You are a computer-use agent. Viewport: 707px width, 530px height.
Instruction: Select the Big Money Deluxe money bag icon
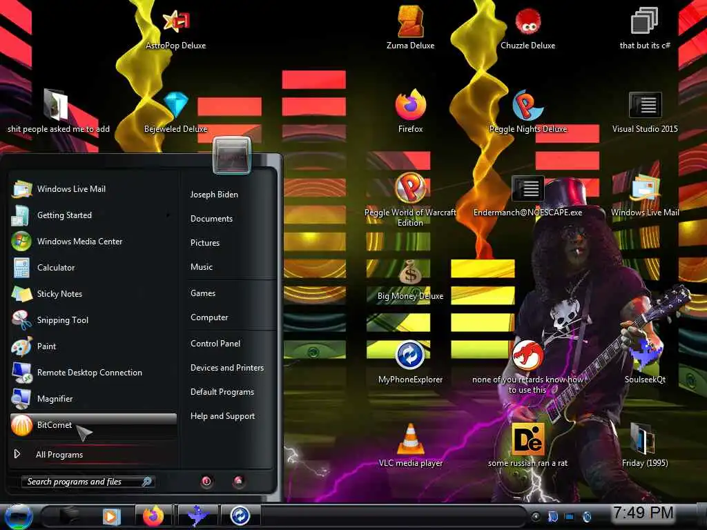tap(410, 272)
